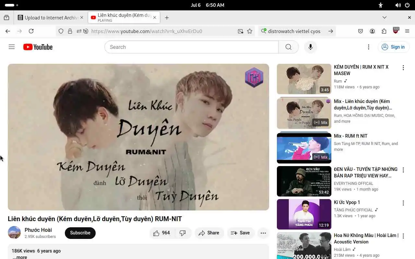Screen dimensions: 415x259
Task: Open Mix - RUM ft NIT thumbnail
Action: point(304,148)
